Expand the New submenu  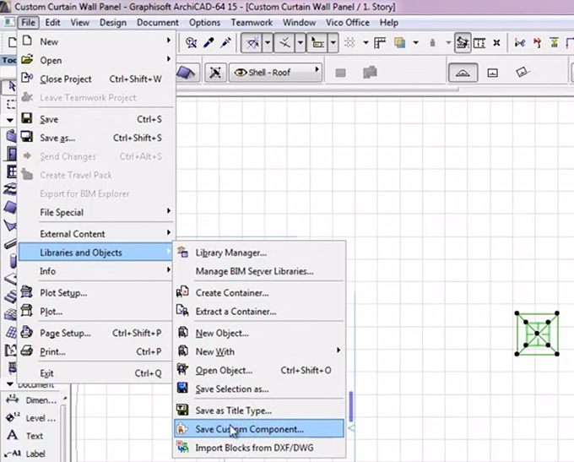[x=95, y=41]
